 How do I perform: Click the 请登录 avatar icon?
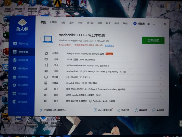point(135,24)
